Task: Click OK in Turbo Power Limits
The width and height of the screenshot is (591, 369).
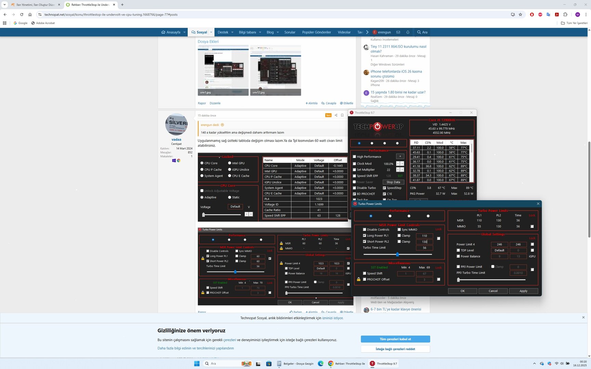Action: [462, 291]
